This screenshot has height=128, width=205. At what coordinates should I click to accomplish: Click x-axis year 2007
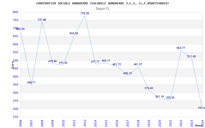[x=31, y=123]
